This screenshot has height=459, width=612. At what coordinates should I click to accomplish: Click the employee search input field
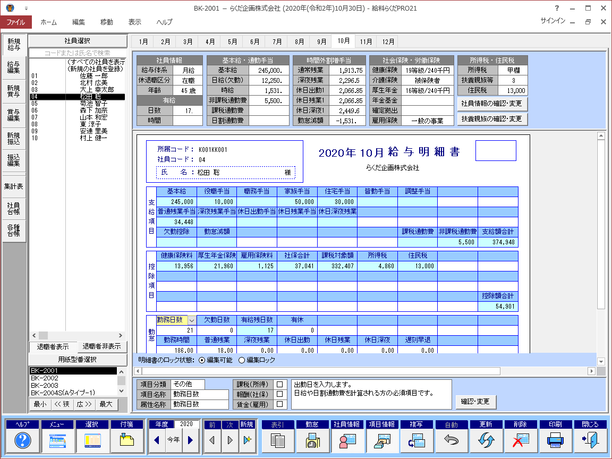pos(78,53)
